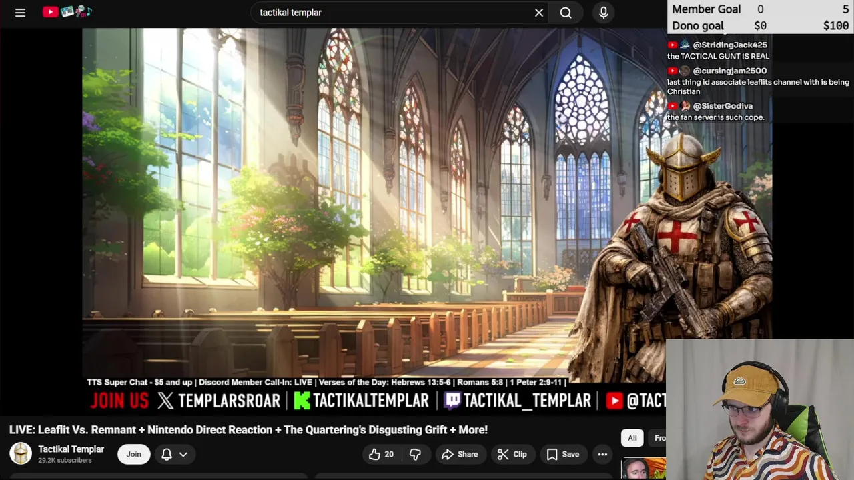854x480 pixels.
Task: Click '29.2K subscribers' text
Action: [x=65, y=461]
